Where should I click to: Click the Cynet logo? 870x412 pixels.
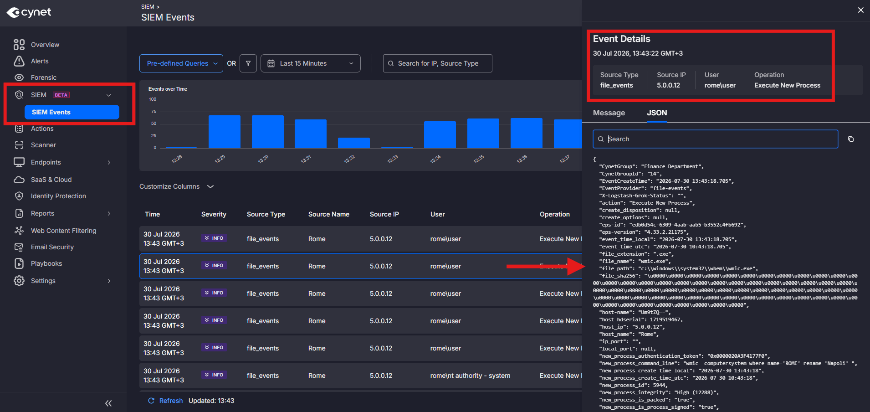pos(29,12)
